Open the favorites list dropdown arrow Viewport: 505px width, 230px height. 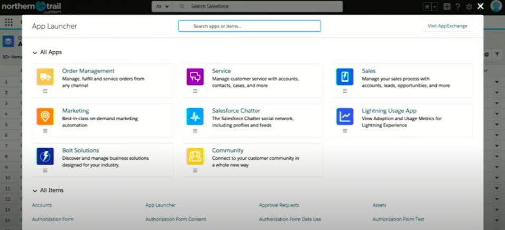pos(435,7)
